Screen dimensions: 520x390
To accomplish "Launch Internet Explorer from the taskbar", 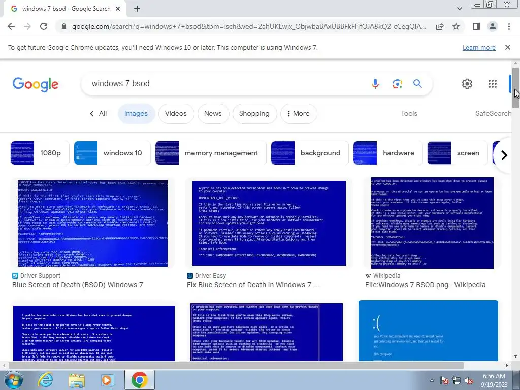I will point(45,380).
